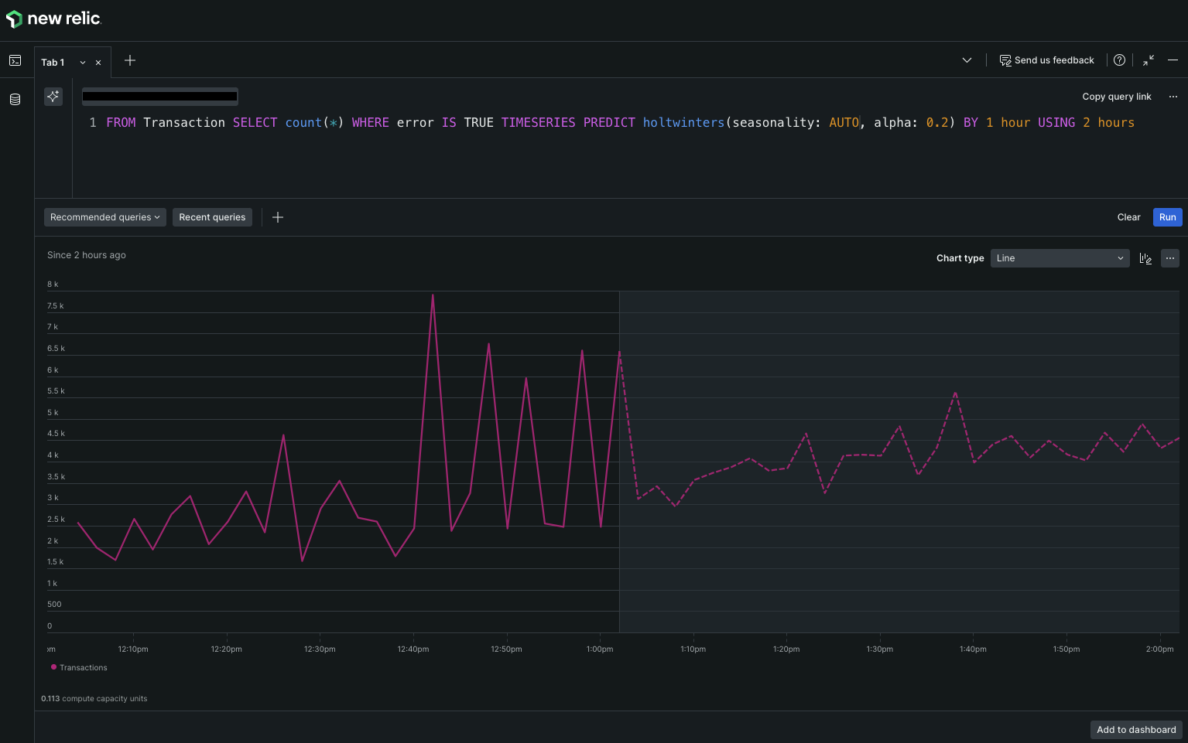Add a new query tab with plus
This screenshot has width=1188, height=743.
130,60
